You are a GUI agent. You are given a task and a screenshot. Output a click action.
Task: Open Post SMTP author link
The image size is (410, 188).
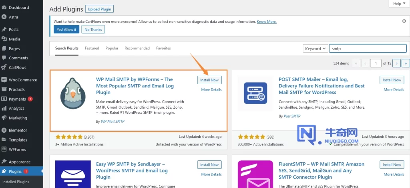(292, 116)
